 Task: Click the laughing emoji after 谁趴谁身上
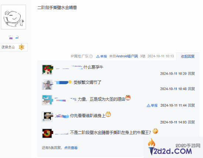[108, 114]
